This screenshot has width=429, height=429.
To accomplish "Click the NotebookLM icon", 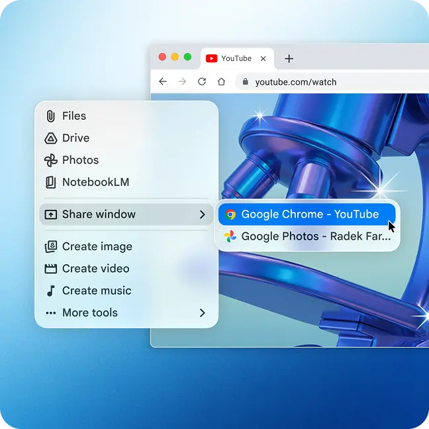I will [50, 182].
